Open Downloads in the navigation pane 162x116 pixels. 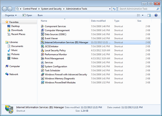point(17,30)
